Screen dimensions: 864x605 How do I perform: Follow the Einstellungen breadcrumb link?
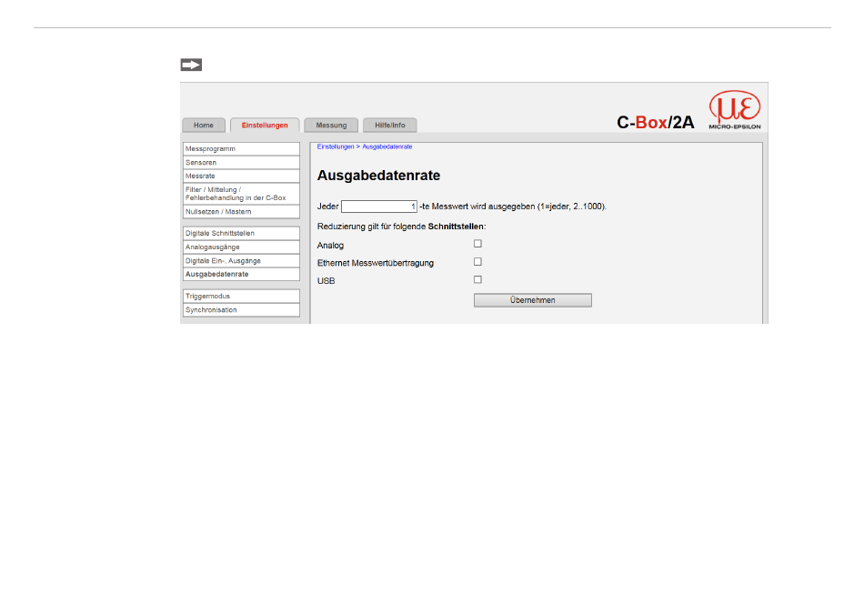336,146
